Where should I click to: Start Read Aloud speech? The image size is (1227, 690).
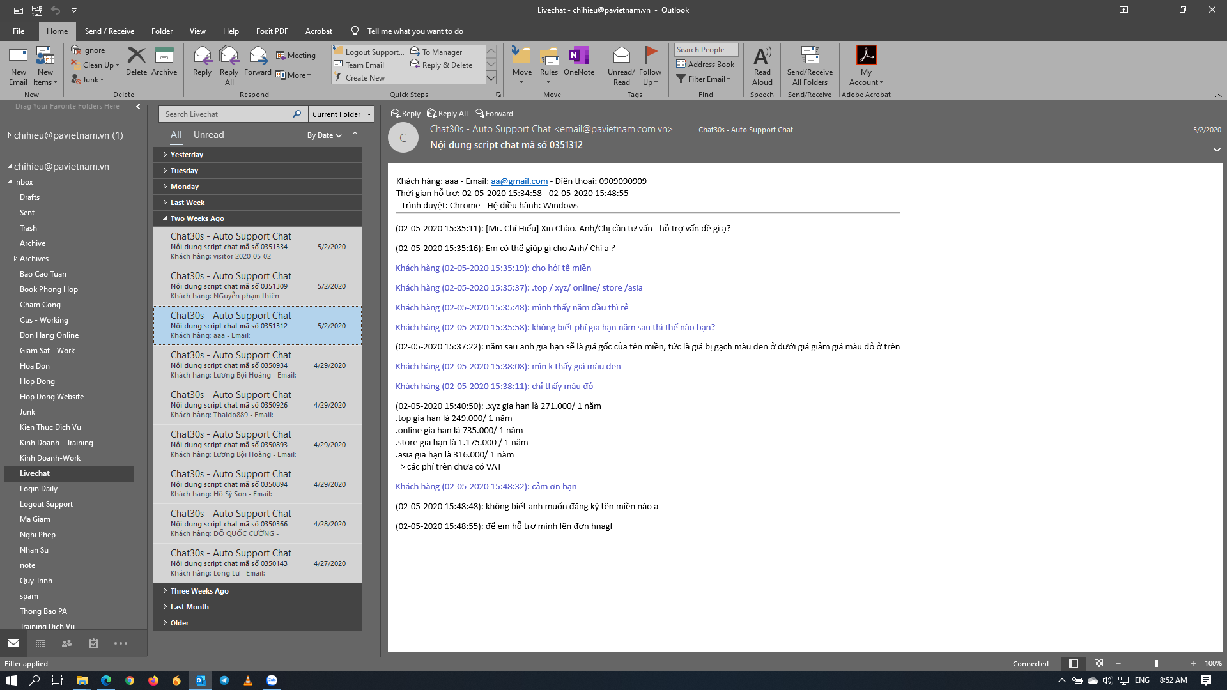pos(762,66)
